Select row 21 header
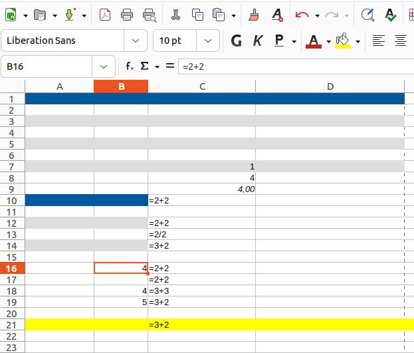This screenshot has width=414, height=353. coord(13,324)
